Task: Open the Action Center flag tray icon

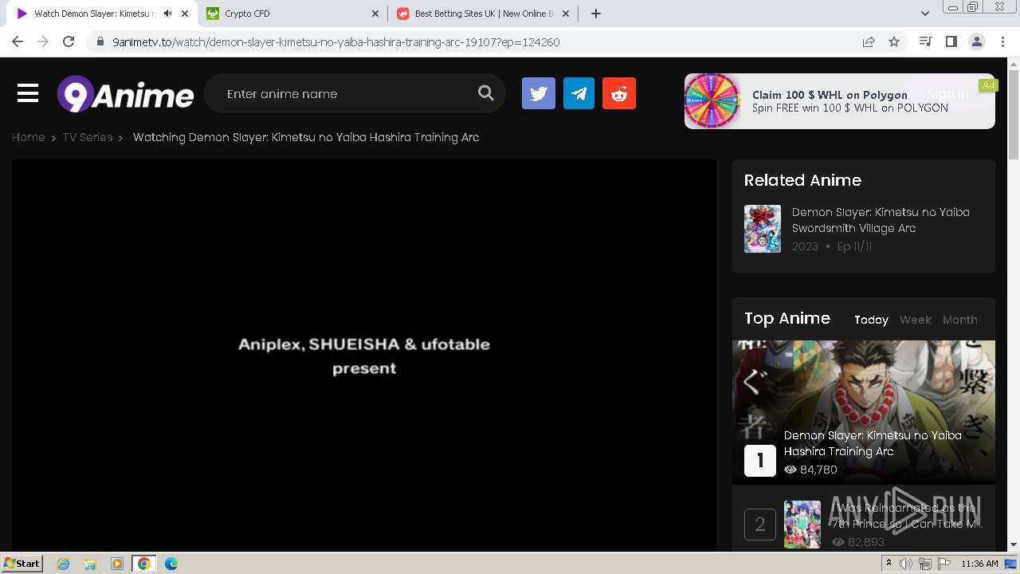Action: tap(944, 564)
